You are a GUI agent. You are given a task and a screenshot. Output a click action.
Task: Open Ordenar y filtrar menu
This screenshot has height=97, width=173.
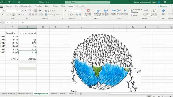coord(146,13)
